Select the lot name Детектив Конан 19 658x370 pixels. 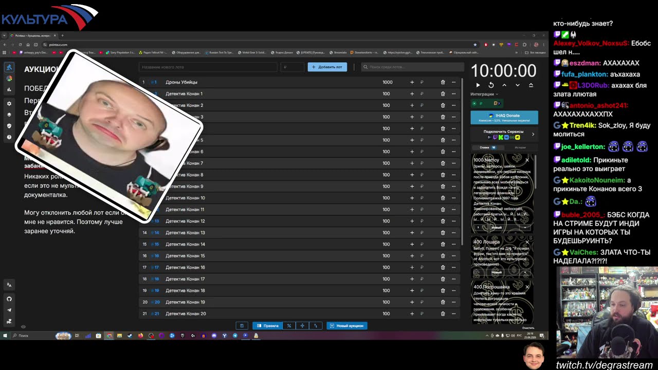(x=185, y=302)
